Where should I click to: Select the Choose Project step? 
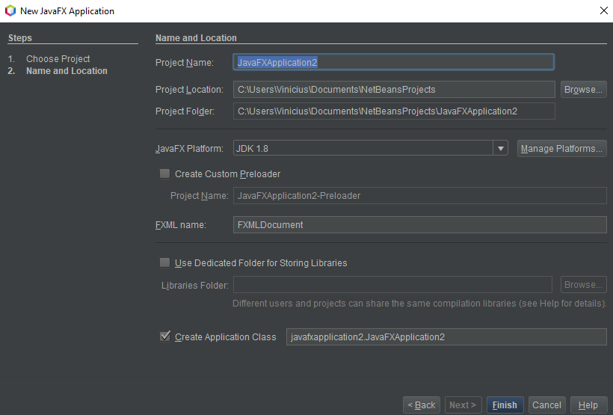coord(58,58)
